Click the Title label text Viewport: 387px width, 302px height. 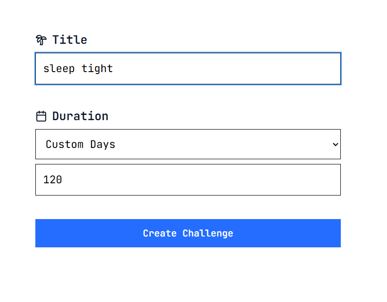pos(70,40)
